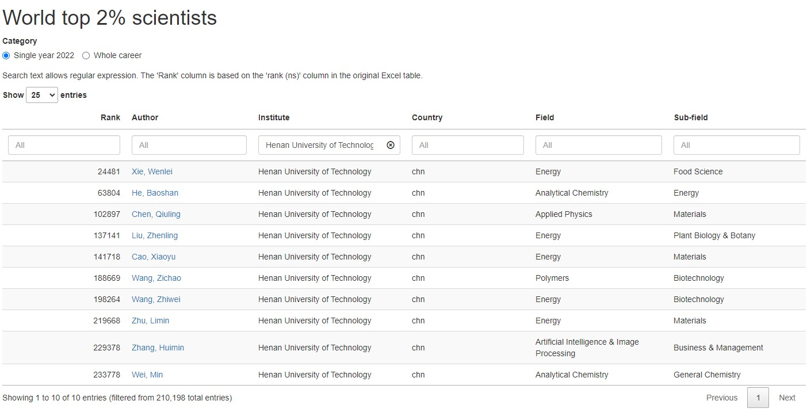
Task: Click the Rank filter input field
Action: [64, 145]
